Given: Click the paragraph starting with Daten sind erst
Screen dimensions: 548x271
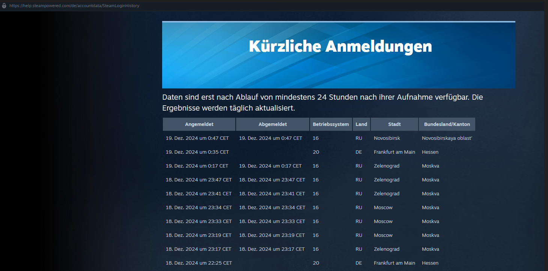Looking at the screenshot, I should tap(322, 103).
